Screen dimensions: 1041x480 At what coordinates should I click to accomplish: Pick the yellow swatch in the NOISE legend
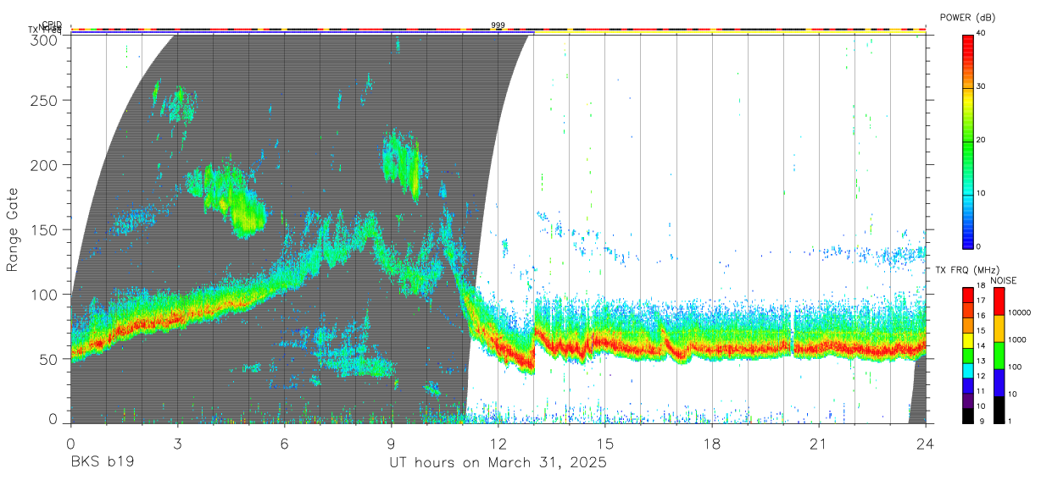(999, 328)
